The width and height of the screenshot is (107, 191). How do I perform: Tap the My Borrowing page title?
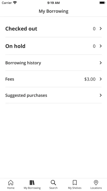tap(53, 11)
